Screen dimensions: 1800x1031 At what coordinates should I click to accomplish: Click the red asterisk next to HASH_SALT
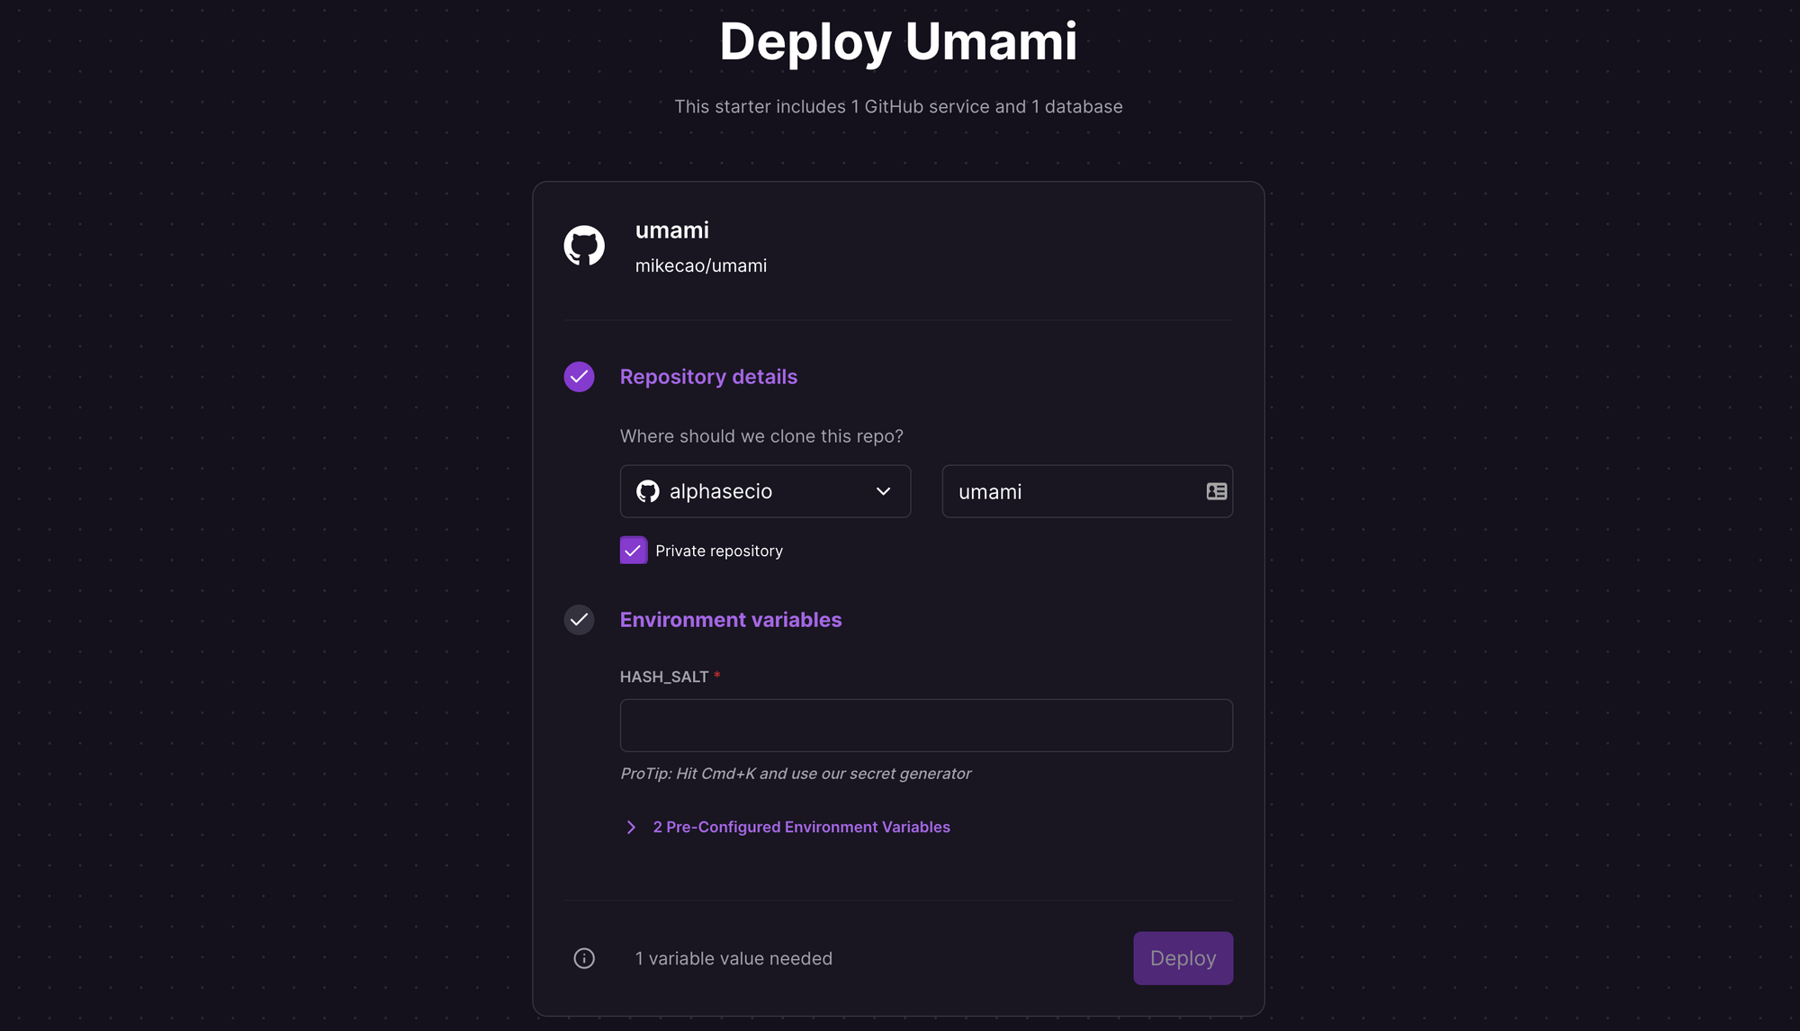pos(716,676)
